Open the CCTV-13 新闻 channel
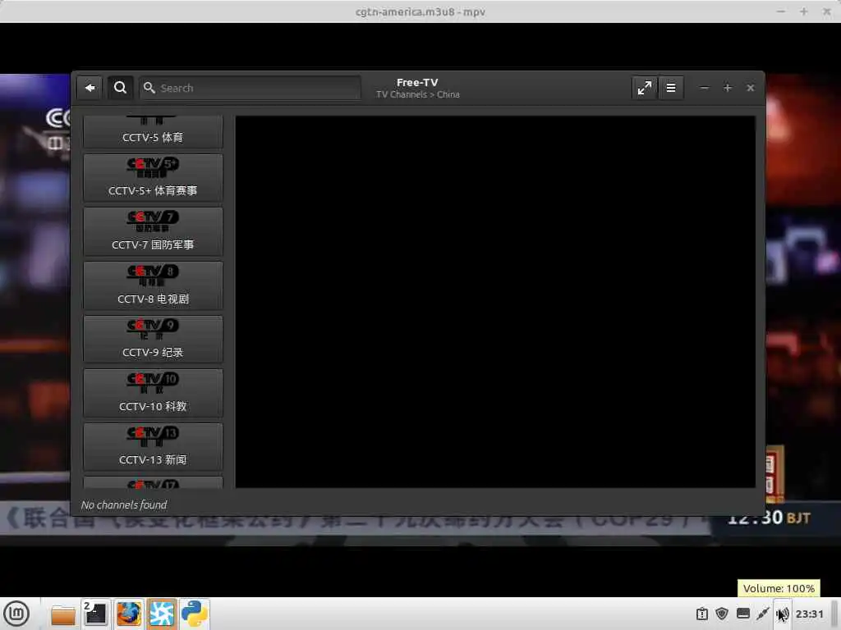The width and height of the screenshot is (841, 630). [153, 447]
